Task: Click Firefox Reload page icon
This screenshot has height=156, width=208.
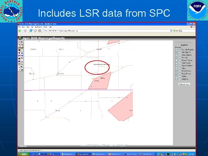Action: pyautogui.click(x=31, y=31)
